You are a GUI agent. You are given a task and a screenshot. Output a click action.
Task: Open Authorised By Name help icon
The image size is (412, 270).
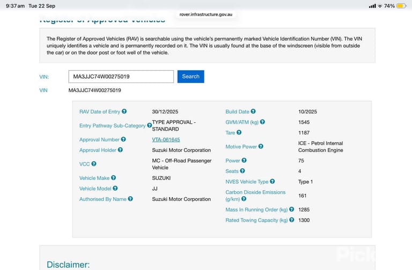[x=130, y=199]
